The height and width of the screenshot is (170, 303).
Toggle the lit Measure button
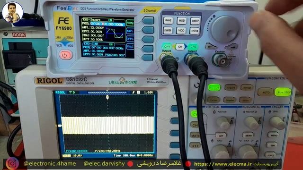click(x=214, y=88)
